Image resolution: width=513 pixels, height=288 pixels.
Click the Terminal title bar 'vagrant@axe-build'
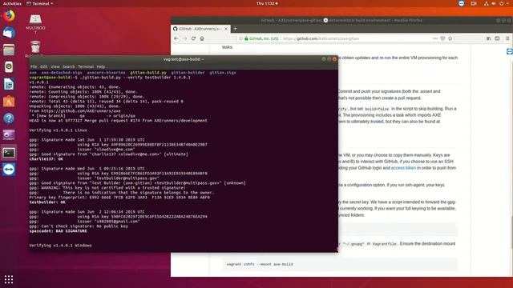[184, 59]
